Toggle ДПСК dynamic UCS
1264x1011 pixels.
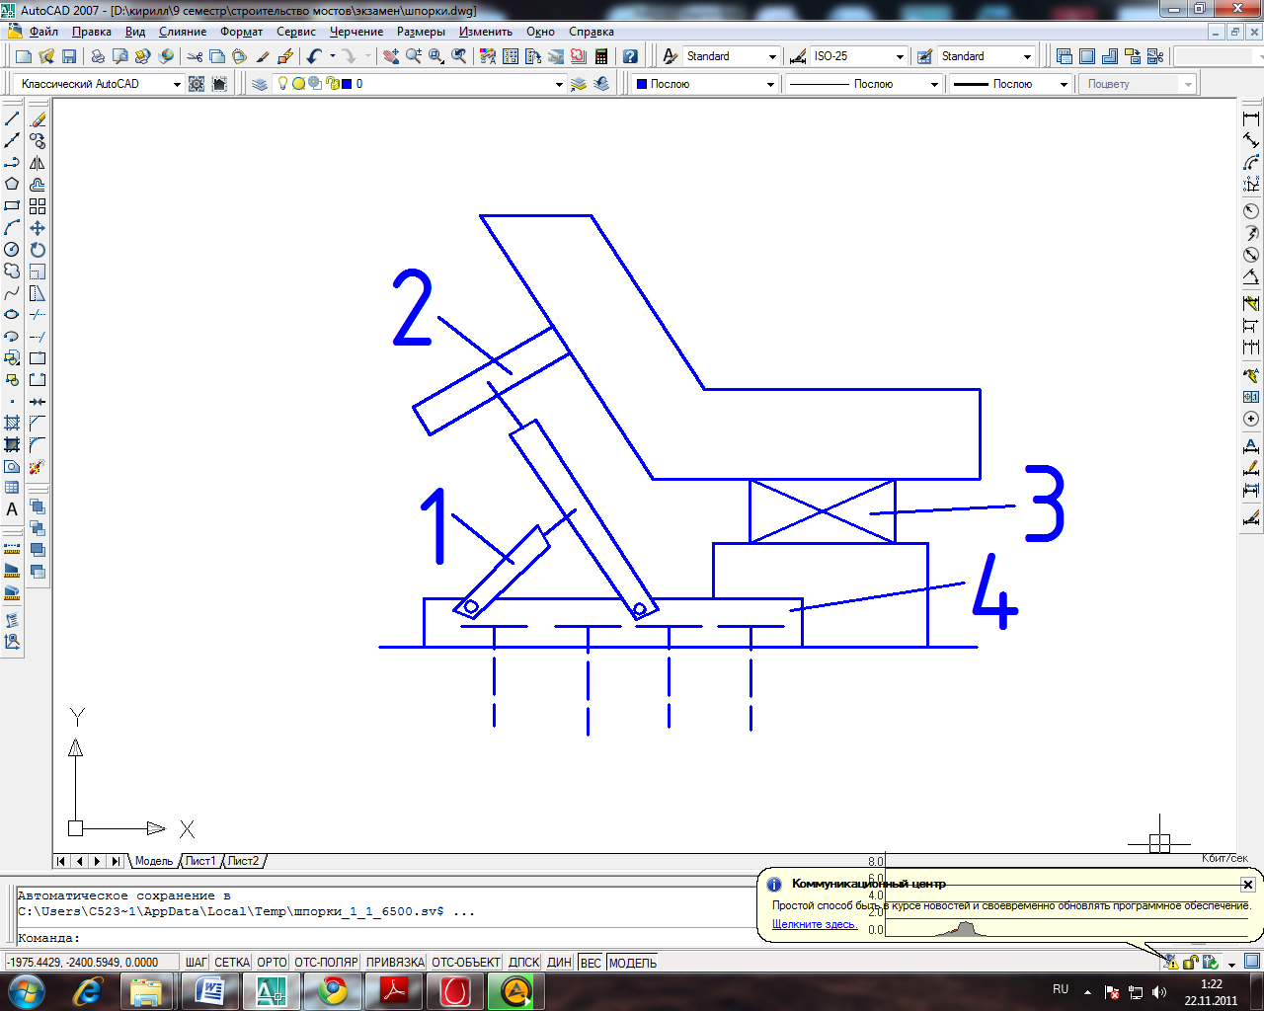tap(524, 963)
